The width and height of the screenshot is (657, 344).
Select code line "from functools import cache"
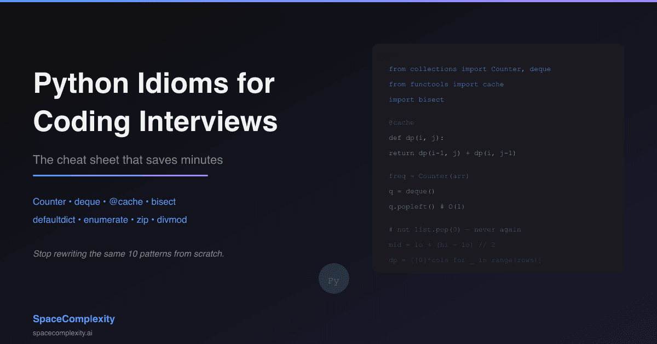[x=446, y=84]
